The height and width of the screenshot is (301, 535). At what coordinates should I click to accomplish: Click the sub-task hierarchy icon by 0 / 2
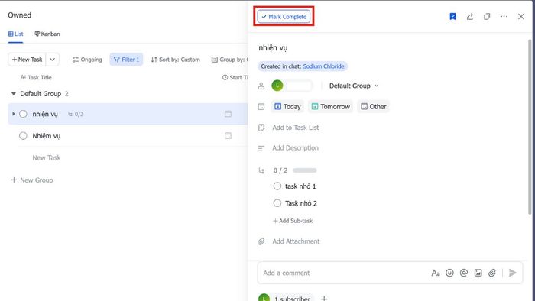(x=261, y=170)
